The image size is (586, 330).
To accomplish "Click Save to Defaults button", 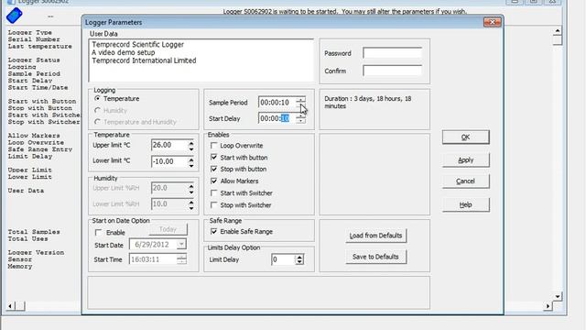I will pos(376,257).
